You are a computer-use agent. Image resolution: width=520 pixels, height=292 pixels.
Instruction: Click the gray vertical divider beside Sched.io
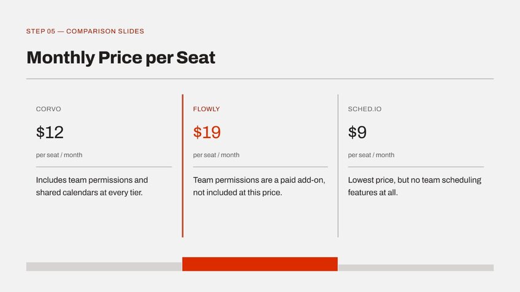point(338,166)
